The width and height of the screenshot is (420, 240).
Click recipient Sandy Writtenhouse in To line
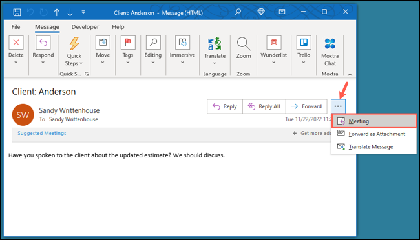tap(74, 119)
